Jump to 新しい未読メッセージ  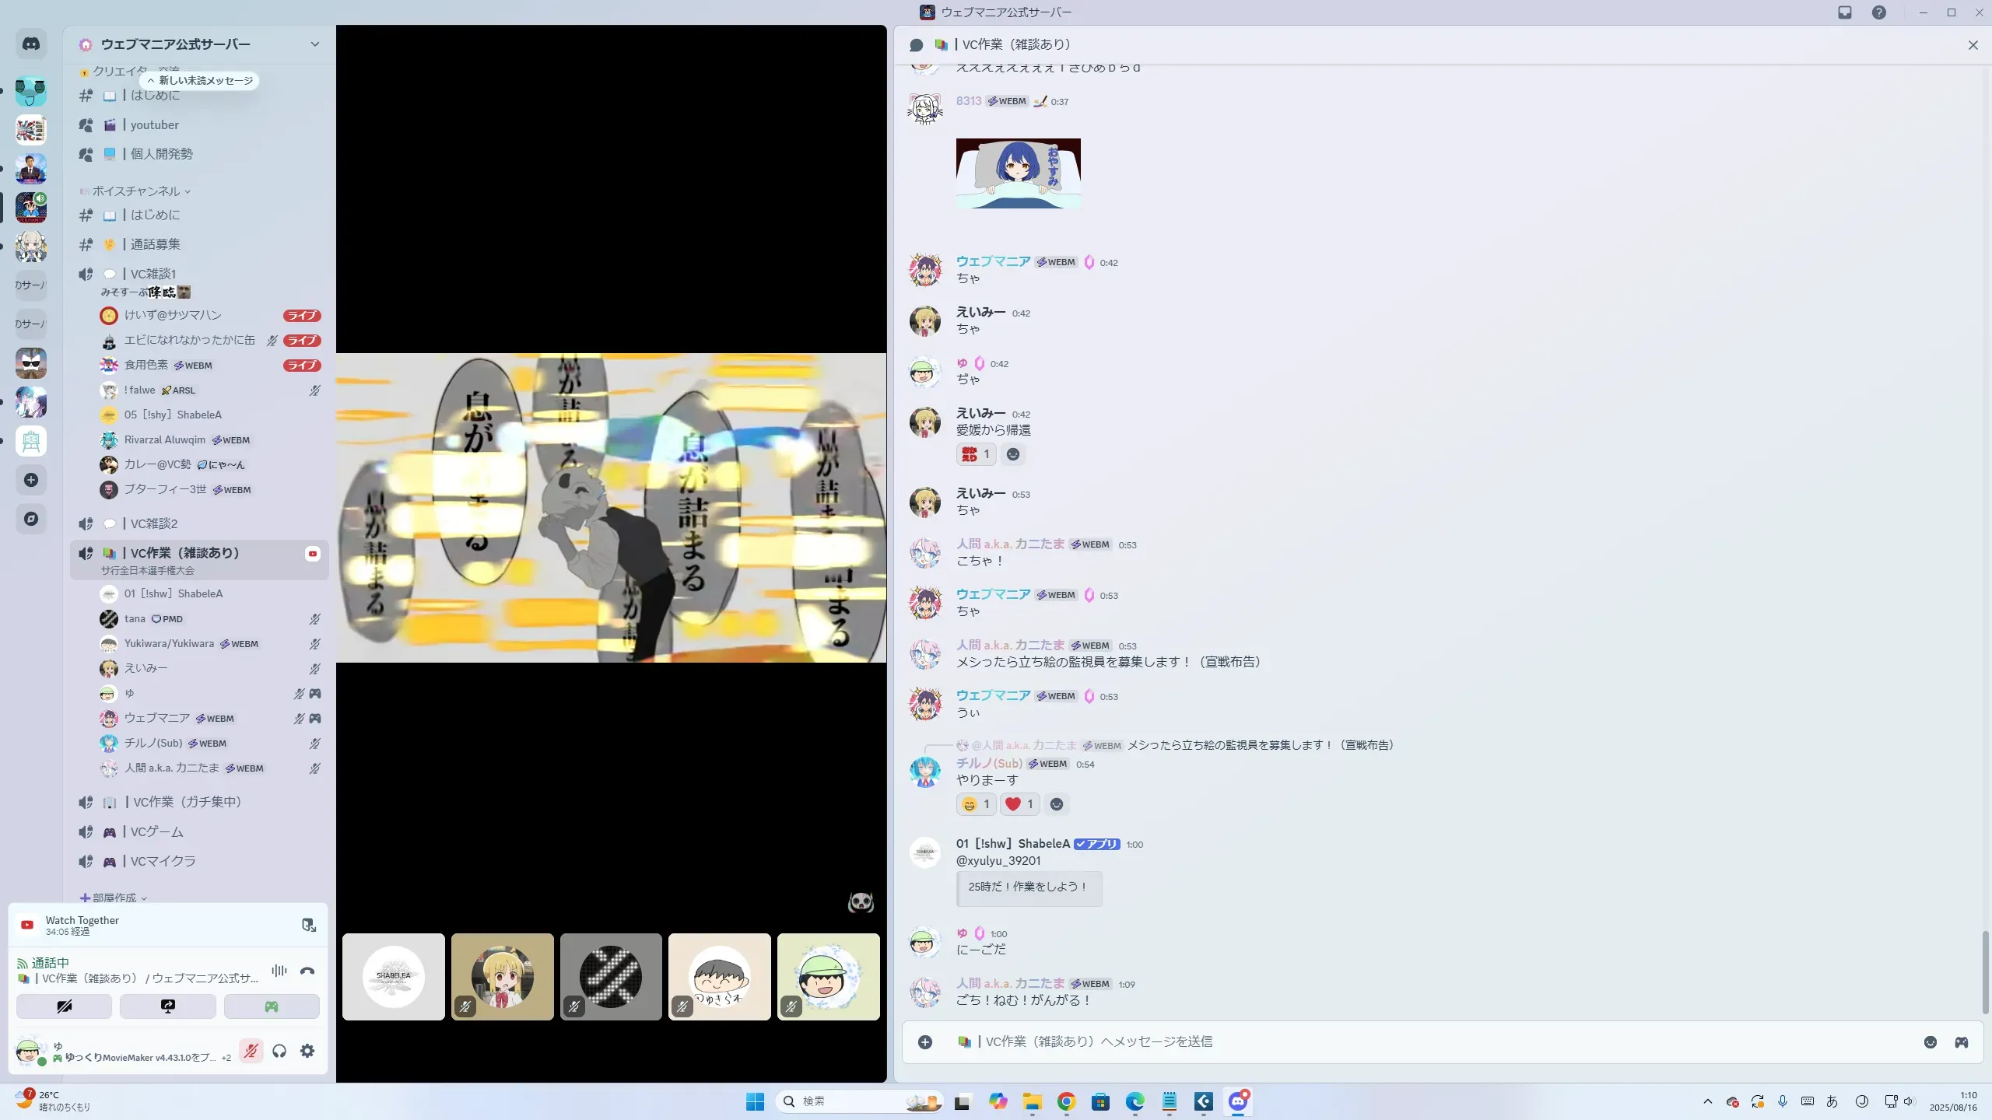click(200, 80)
